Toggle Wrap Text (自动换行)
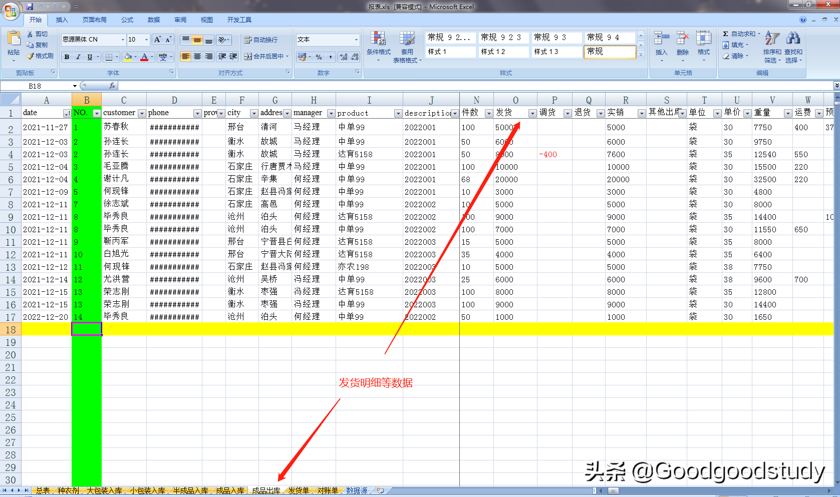This screenshot has height=497, width=840. 260,40
